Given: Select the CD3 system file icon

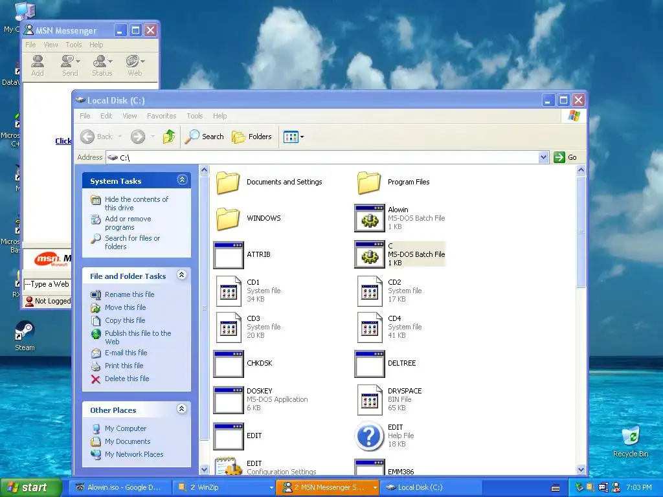Looking at the screenshot, I should (x=229, y=327).
